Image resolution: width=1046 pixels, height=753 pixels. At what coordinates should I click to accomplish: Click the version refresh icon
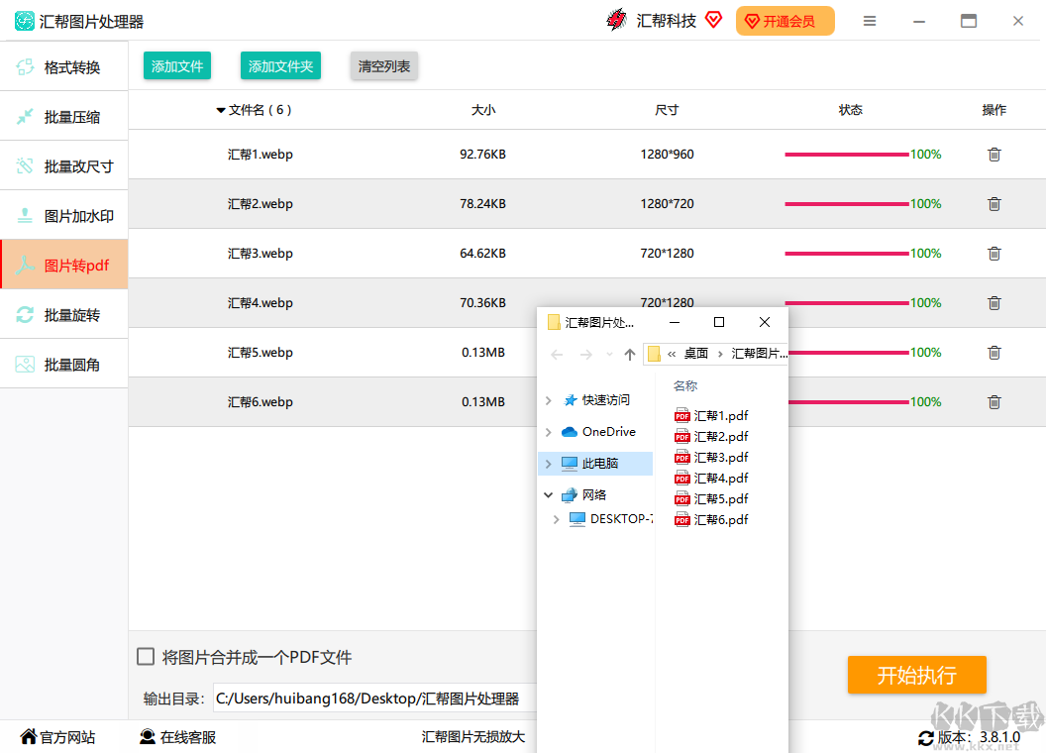point(926,738)
